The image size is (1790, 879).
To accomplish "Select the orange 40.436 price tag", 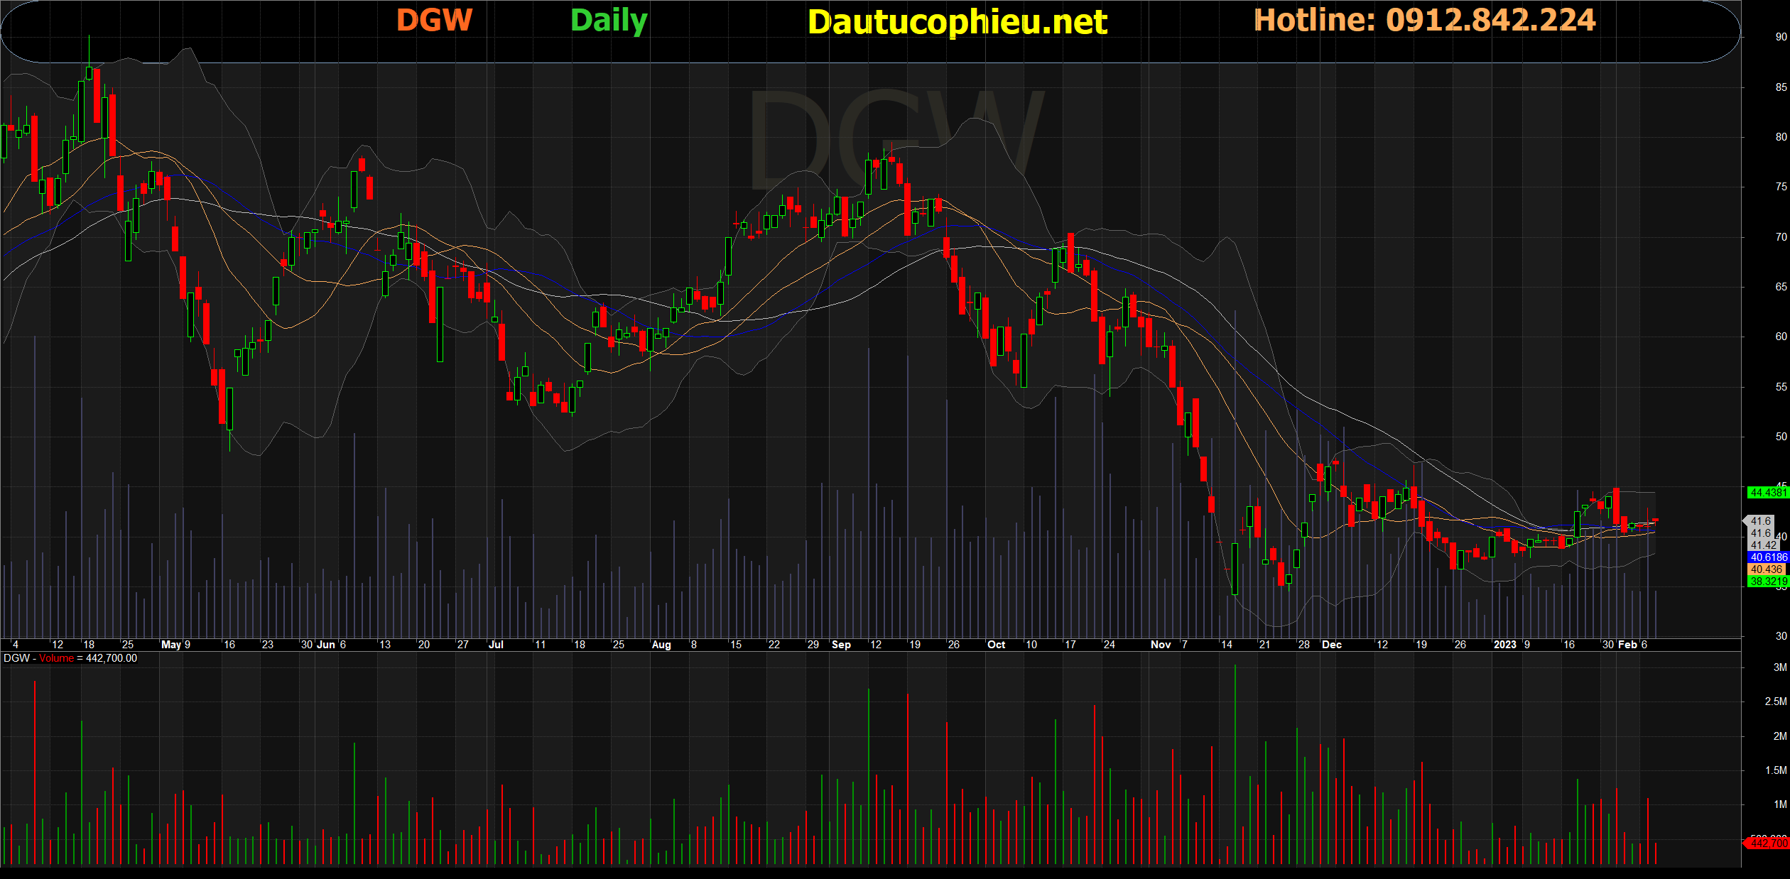I will (1767, 569).
